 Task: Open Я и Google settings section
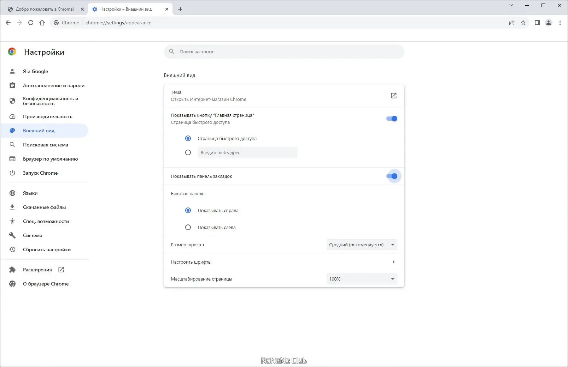[x=44, y=71]
